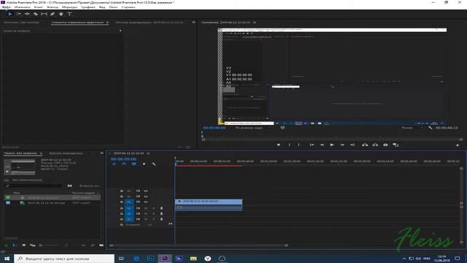Click the Extract button
467x263 pixels.
click(x=375, y=145)
